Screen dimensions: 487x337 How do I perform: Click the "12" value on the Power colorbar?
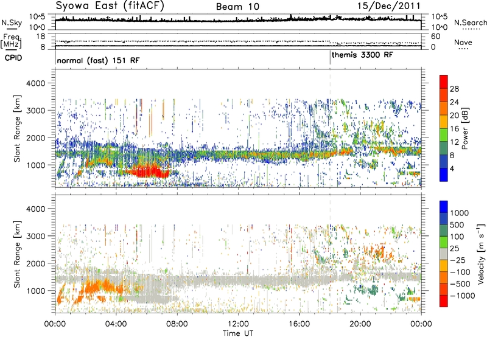tap(454, 142)
